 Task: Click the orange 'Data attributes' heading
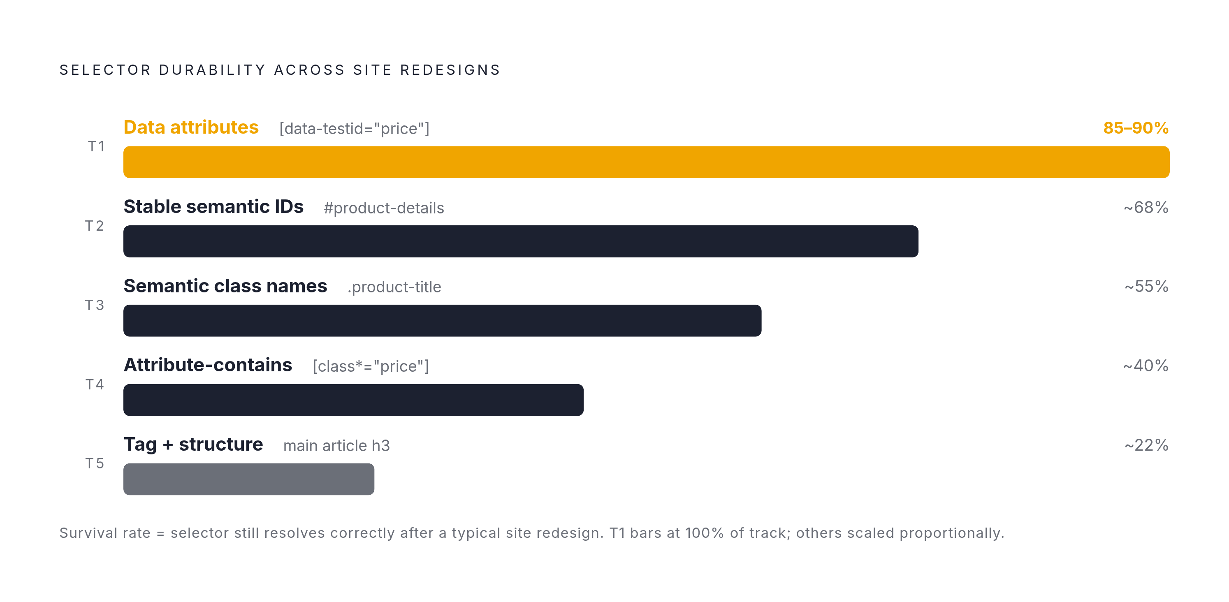tap(191, 127)
